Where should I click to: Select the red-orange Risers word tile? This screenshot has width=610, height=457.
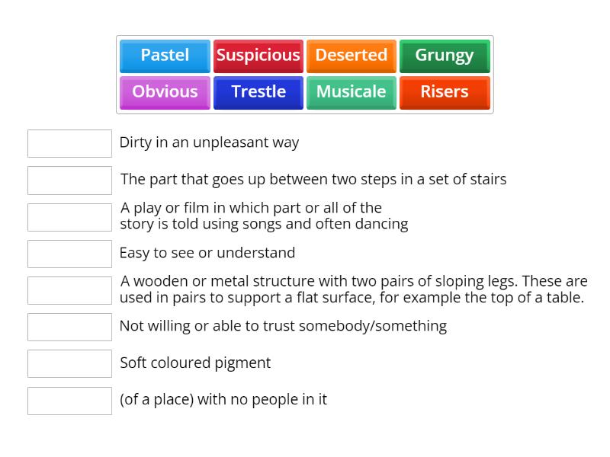(x=445, y=92)
